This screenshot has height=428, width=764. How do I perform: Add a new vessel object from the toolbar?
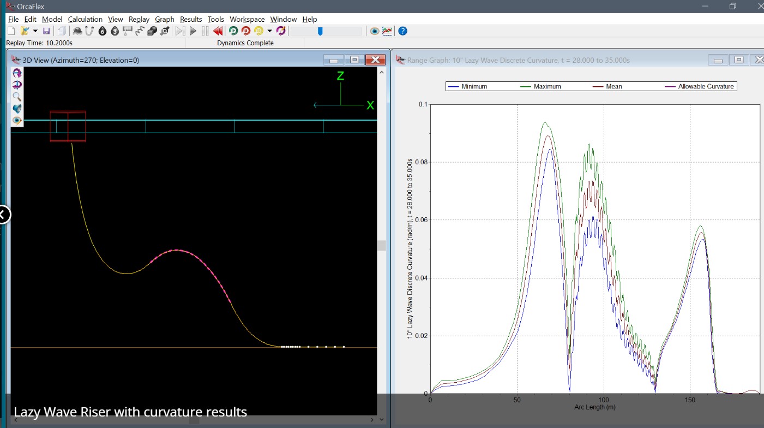click(77, 31)
